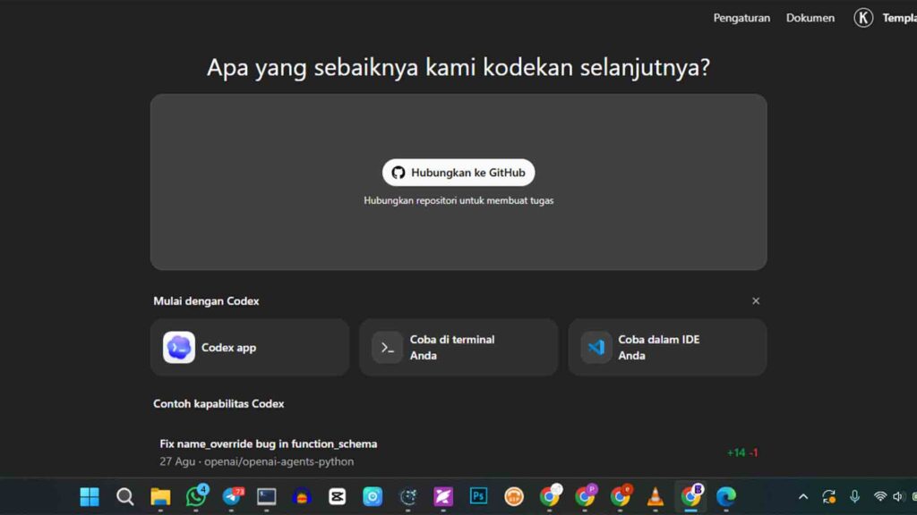Click the terminal icon on the Coba di terminal card
Image resolution: width=917 pixels, height=515 pixels.
click(x=386, y=347)
